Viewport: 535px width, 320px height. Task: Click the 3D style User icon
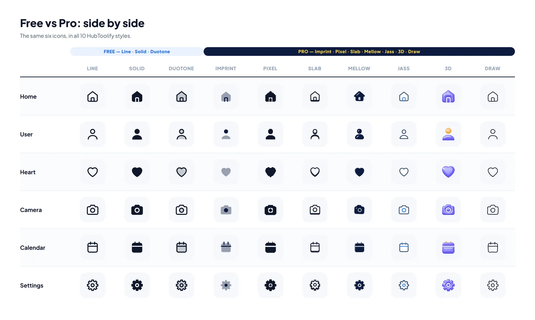point(448,134)
